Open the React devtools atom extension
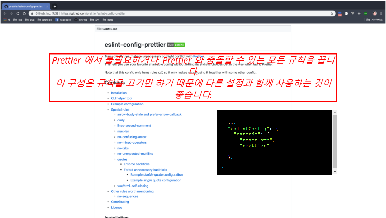386x218 pixels. tap(359, 13)
